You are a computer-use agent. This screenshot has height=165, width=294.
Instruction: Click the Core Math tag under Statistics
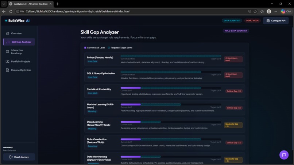(x=93, y=93)
